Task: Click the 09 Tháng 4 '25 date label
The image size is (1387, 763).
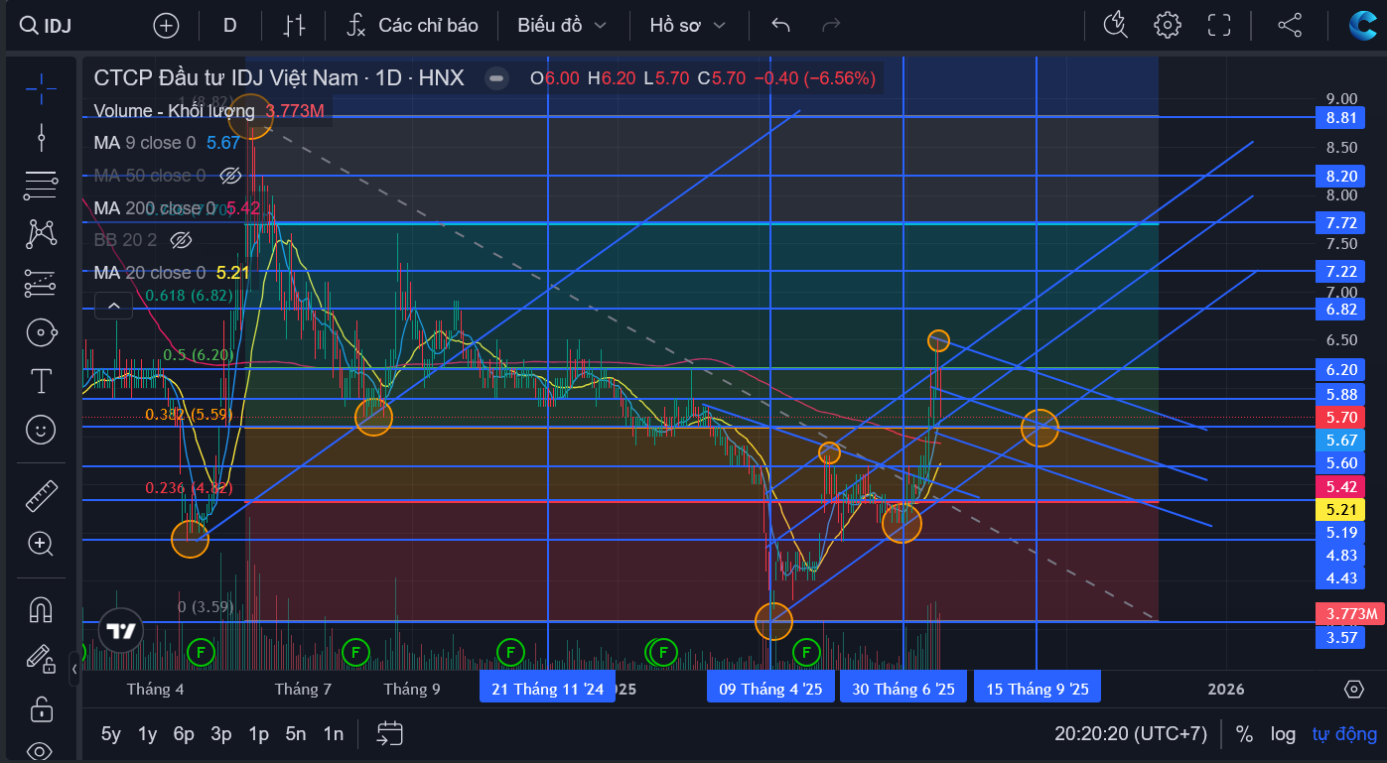Action: [x=770, y=689]
